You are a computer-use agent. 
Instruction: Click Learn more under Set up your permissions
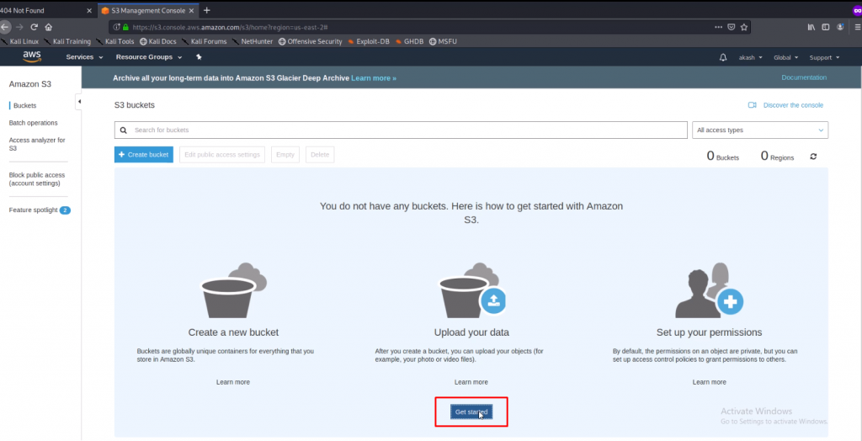coord(709,382)
